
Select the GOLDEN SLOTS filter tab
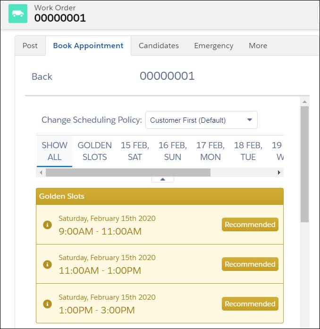point(95,151)
